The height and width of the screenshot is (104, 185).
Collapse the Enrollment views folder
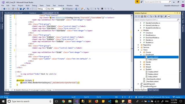click(x=141, y=55)
